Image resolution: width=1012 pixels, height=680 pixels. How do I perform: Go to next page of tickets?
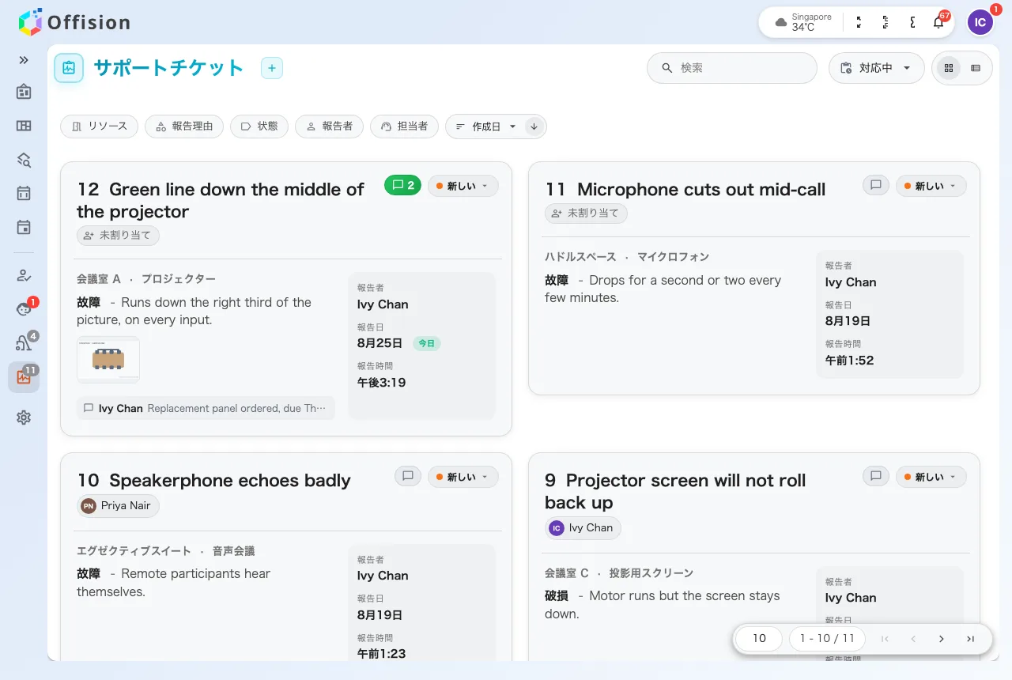(941, 639)
